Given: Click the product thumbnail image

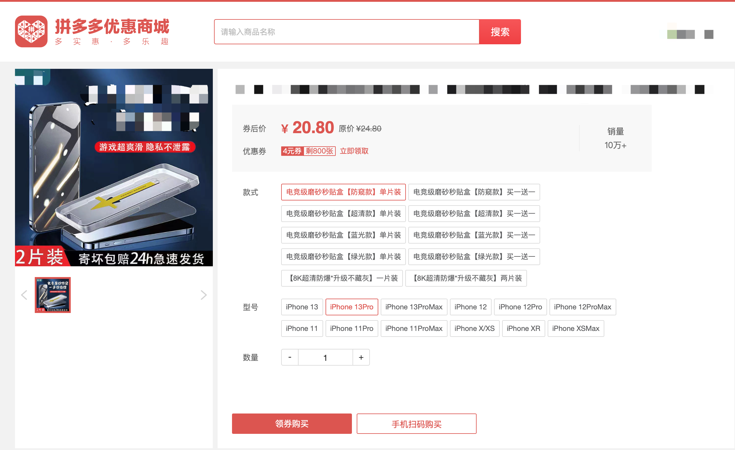Looking at the screenshot, I should point(52,296).
